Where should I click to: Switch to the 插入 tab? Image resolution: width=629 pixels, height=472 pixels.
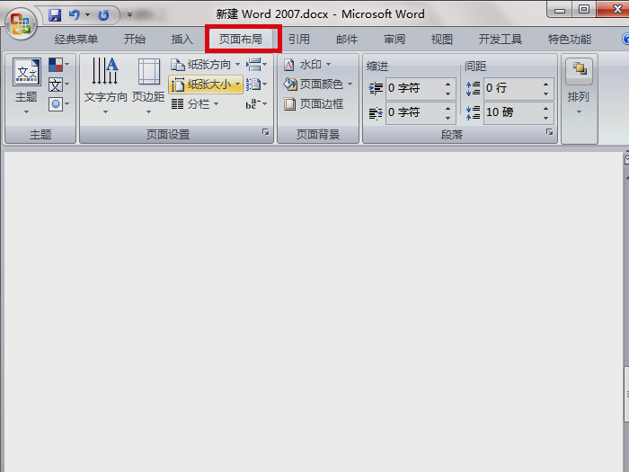point(182,40)
